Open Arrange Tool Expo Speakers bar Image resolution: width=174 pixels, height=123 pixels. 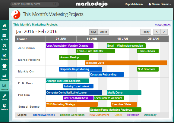(x=67, y=81)
